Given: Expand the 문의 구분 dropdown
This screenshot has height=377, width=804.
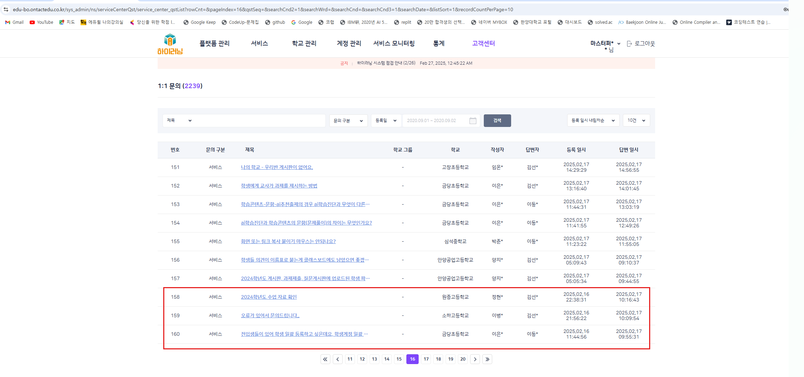Looking at the screenshot, I should pyautogui.click(x=348, y=121).
